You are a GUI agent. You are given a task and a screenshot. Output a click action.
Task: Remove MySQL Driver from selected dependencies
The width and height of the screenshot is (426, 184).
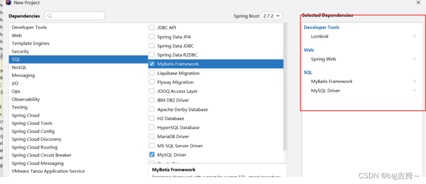[414, 91]
